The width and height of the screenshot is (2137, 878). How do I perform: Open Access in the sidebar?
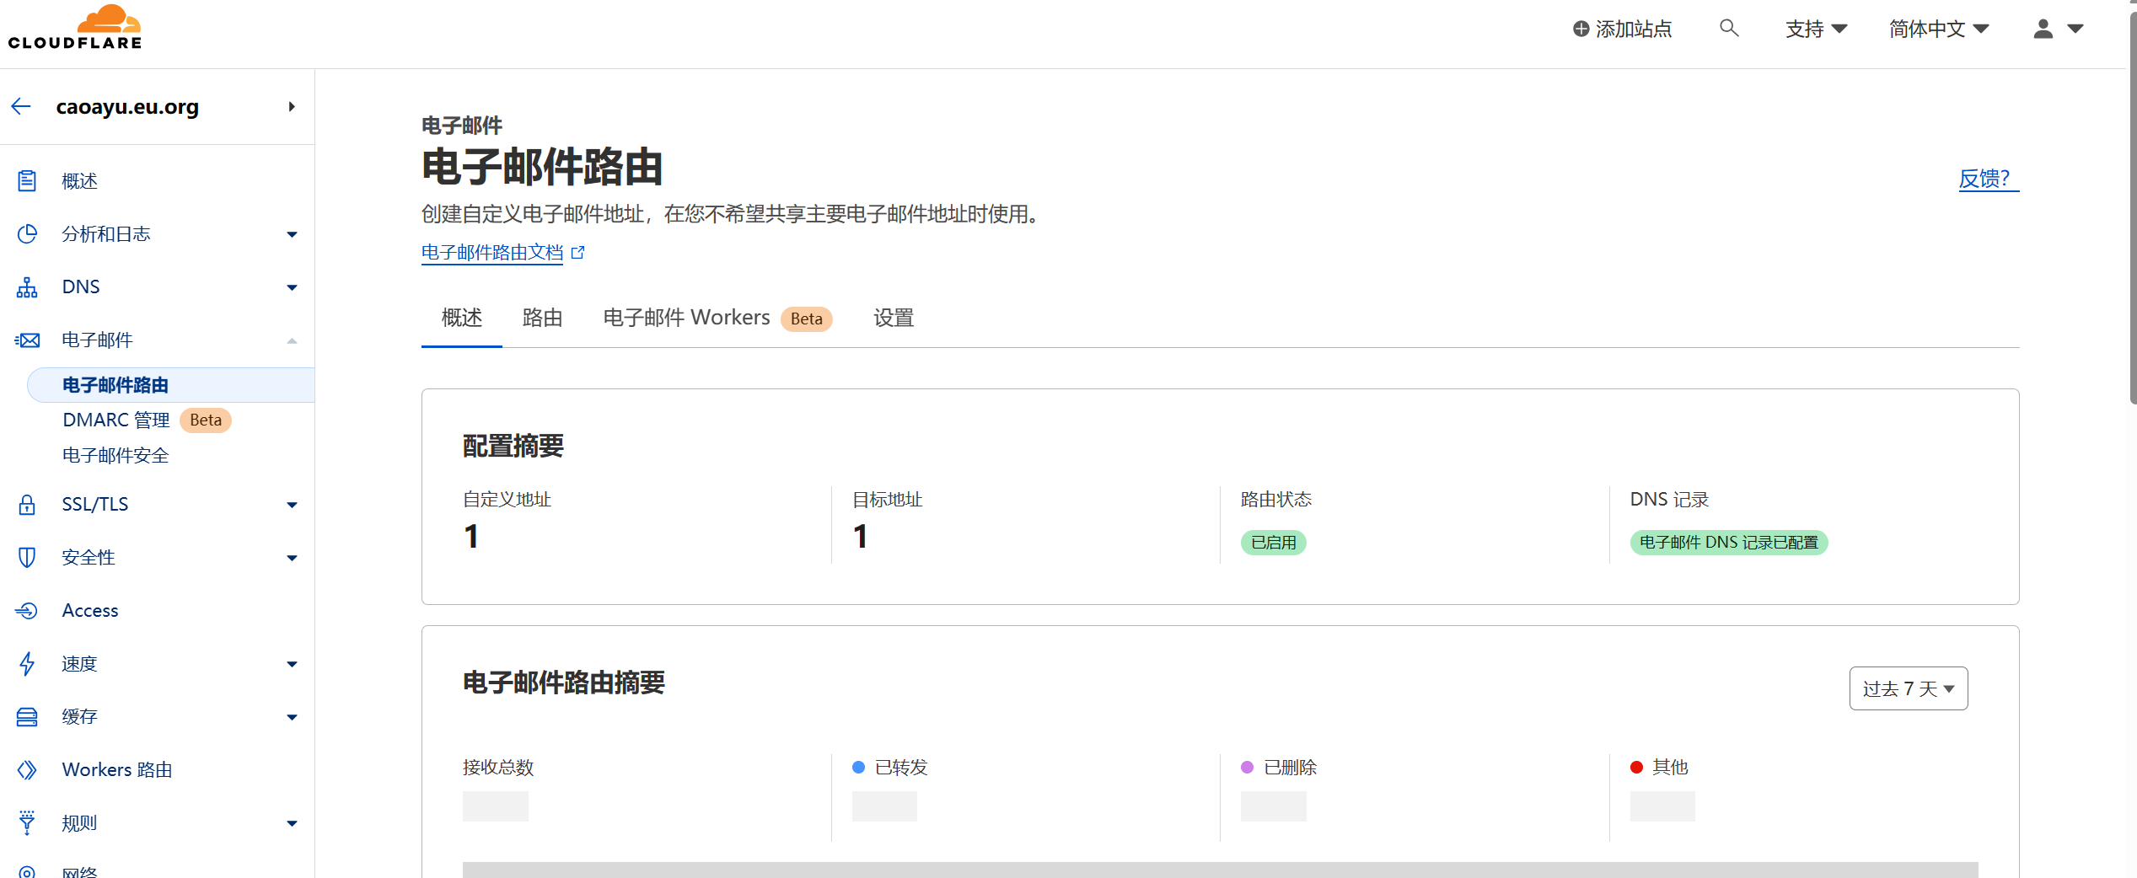click(x=90, y=610)
